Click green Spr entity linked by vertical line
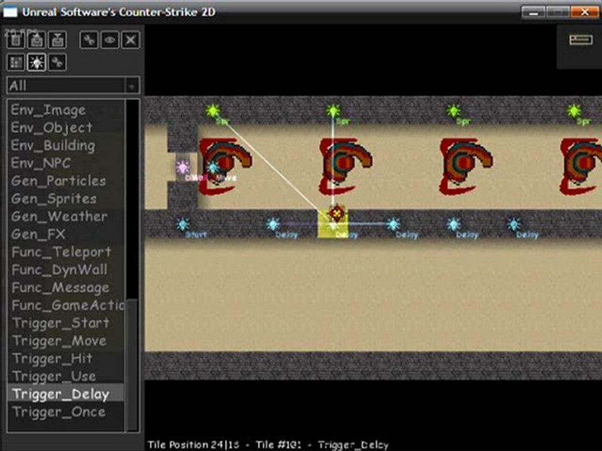This screenshot has width=602, height=451. [333, 111]
